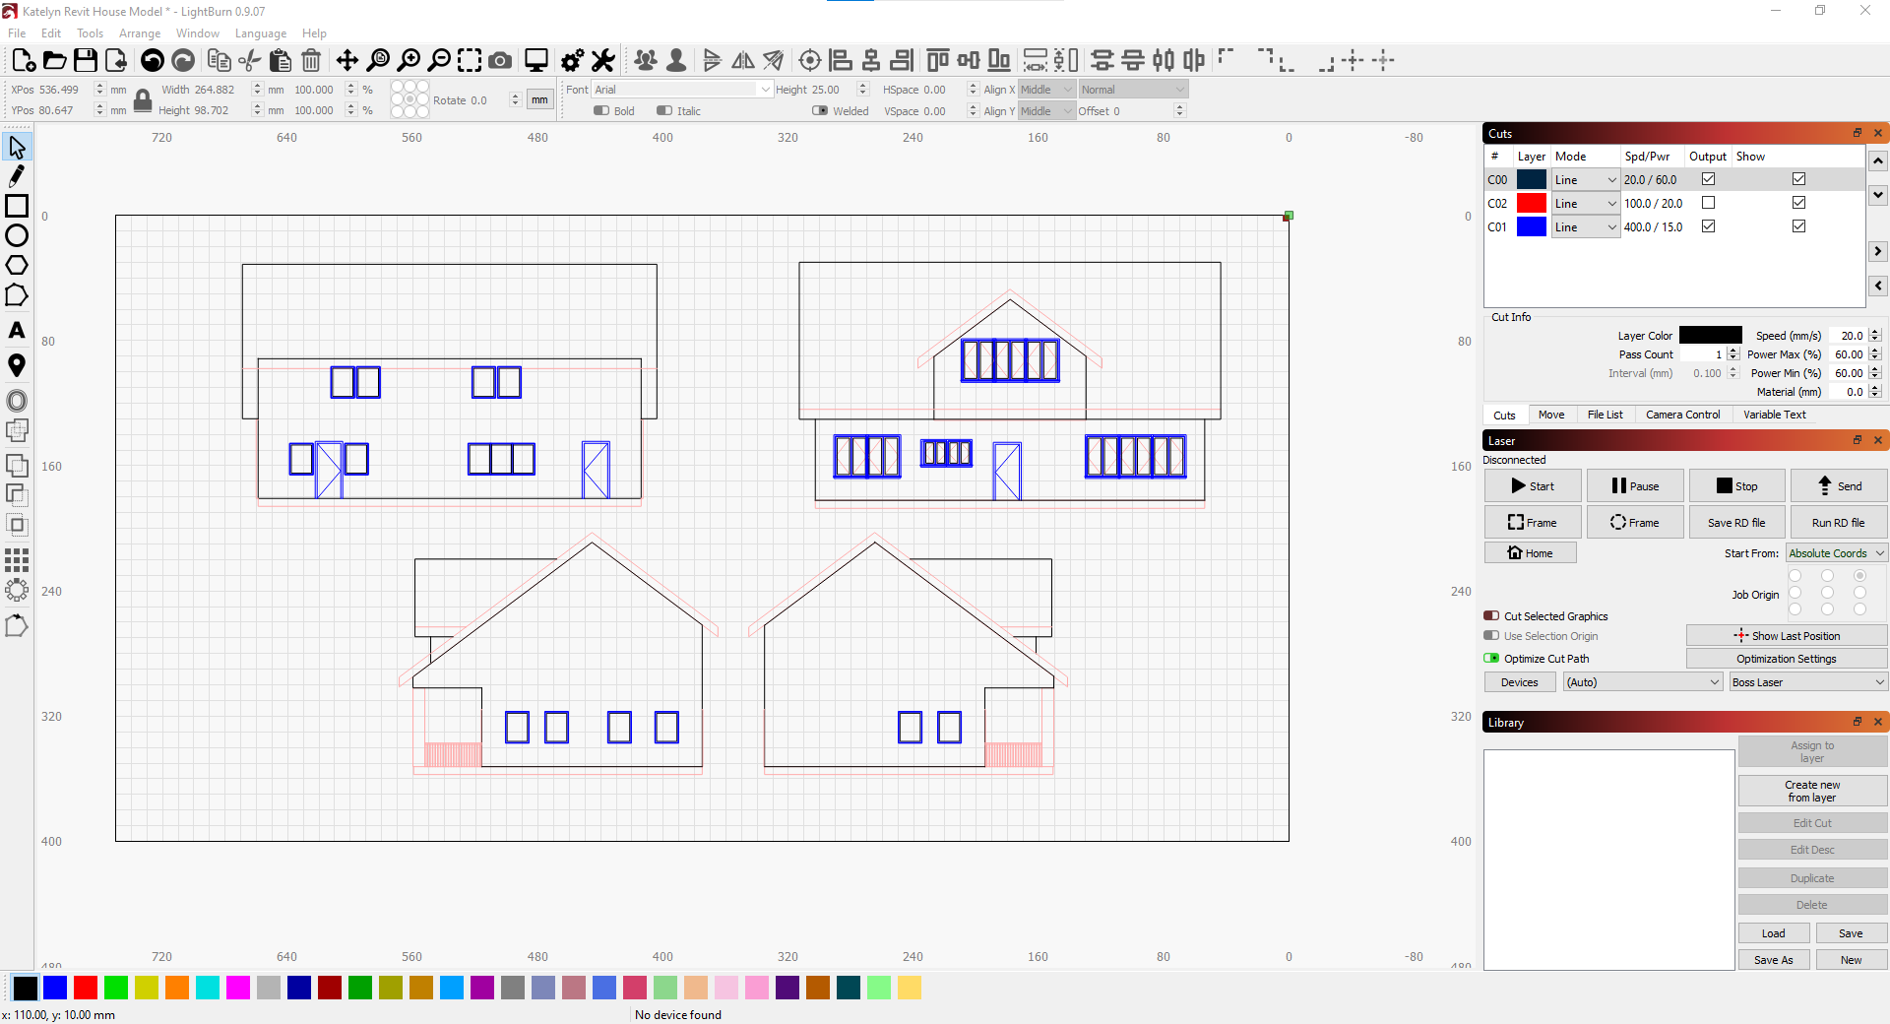Open Optimization Settings
This screenshot has width=1890, height=1024.
[1787, 658]
